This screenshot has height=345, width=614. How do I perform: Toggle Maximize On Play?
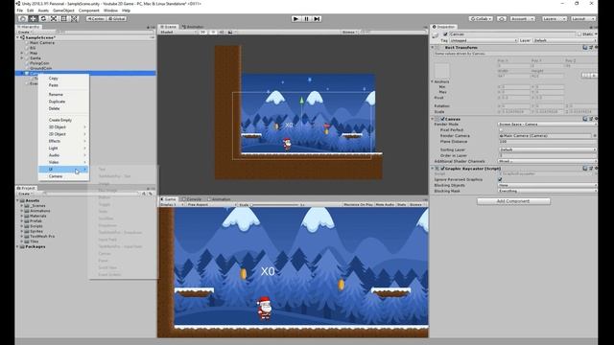358,204
